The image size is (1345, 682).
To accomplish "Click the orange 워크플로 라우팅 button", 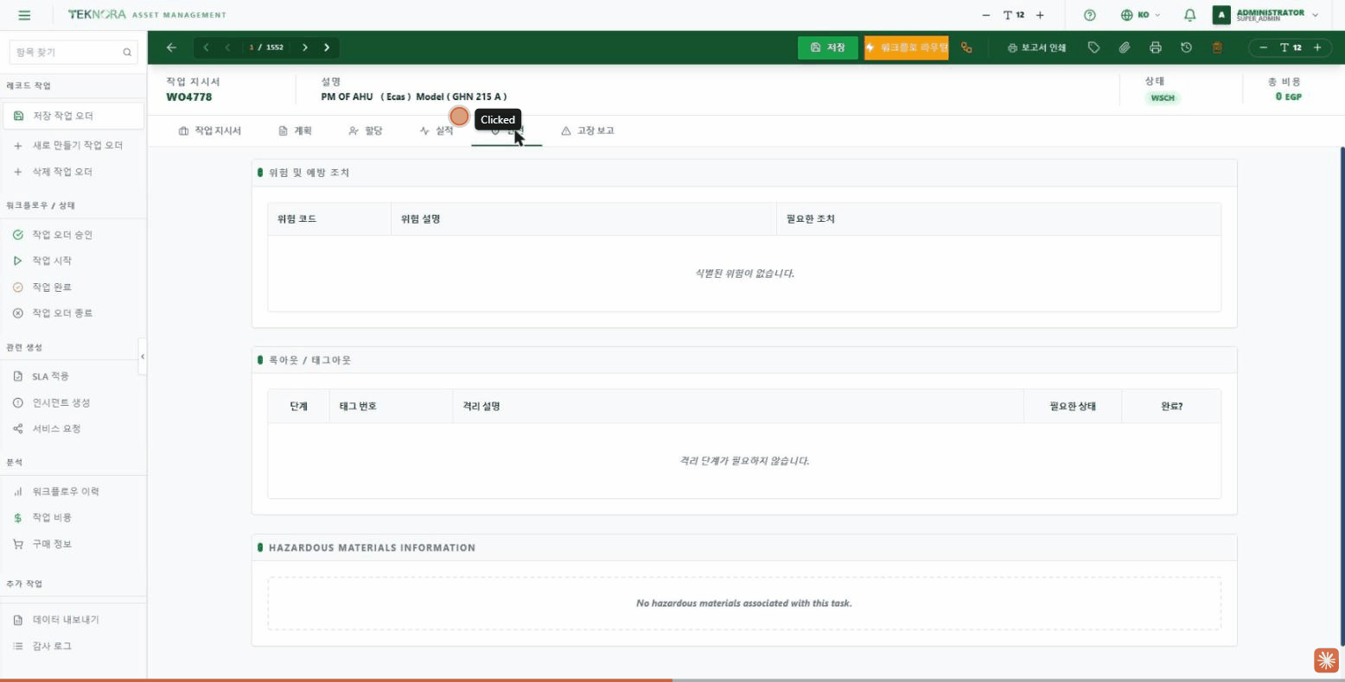I will coord(906,47).
